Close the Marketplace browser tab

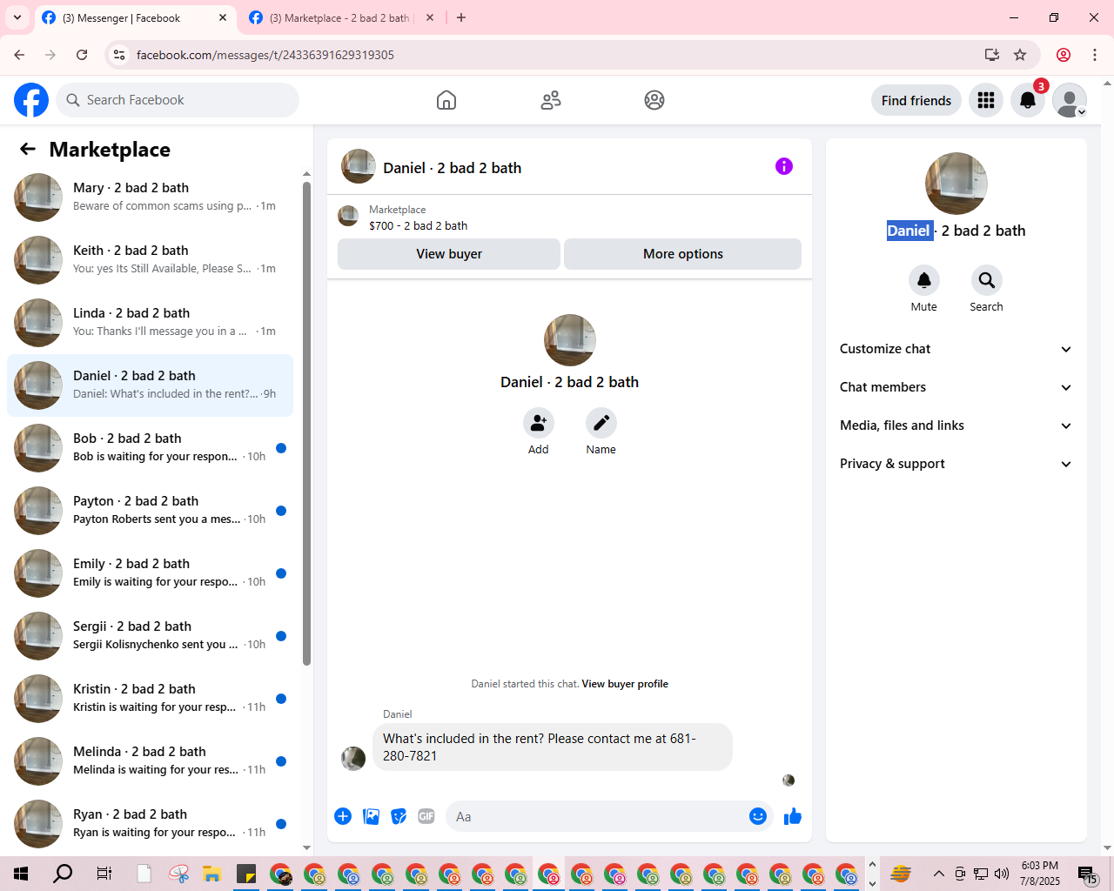point(430,17)
